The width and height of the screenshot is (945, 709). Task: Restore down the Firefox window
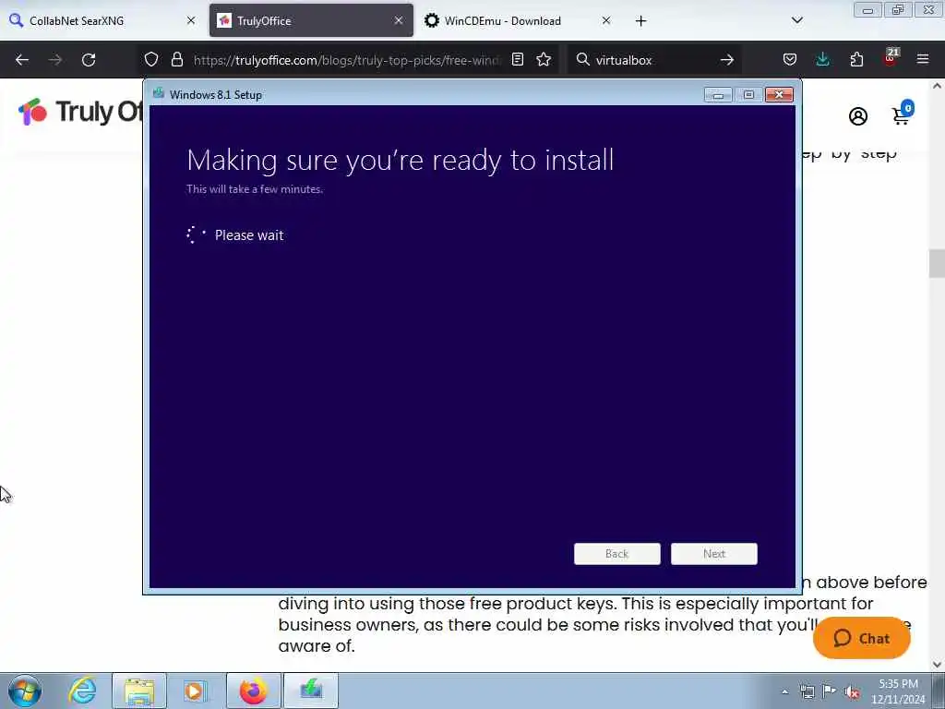tap(897, 9)
